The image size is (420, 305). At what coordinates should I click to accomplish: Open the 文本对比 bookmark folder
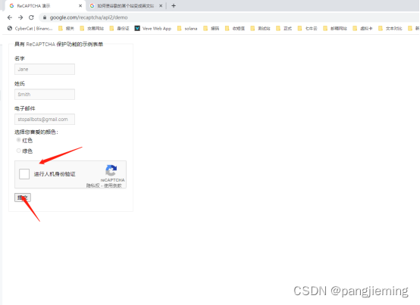tap(390, 28)
